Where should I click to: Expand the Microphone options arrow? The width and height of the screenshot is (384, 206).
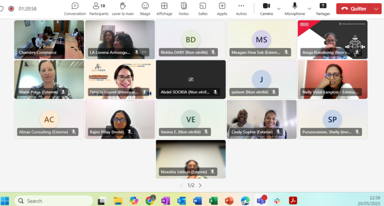coord(309,8)
